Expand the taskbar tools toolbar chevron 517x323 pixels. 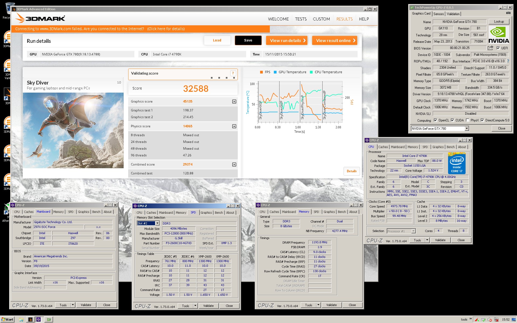tap(470, 319)
